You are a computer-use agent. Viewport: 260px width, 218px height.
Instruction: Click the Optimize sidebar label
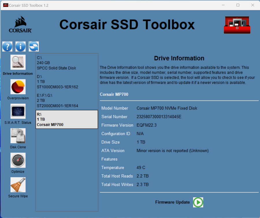18,172
